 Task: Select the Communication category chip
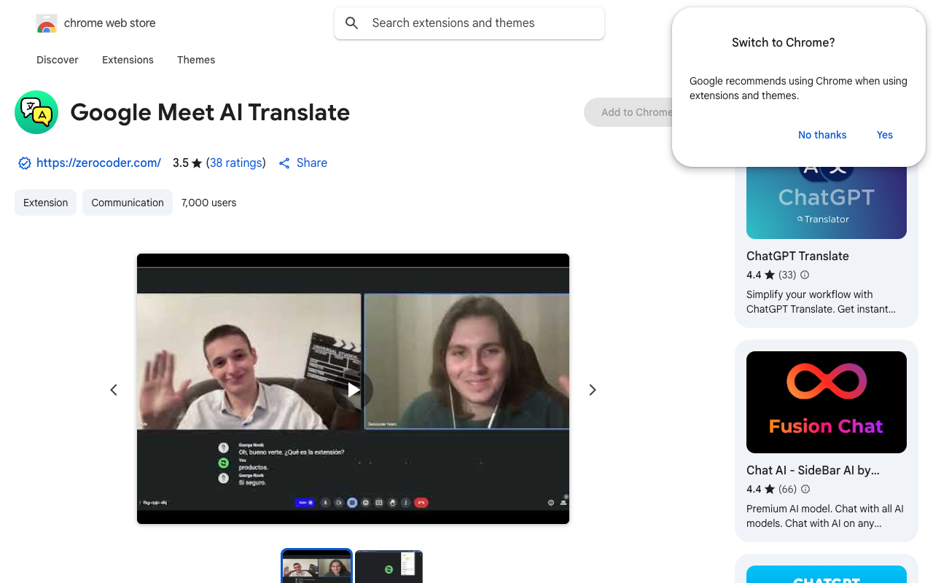[x=128, y=203]
